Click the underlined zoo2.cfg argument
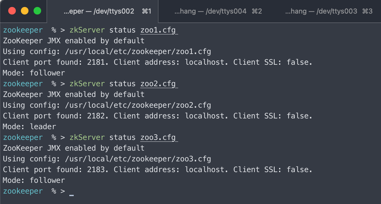This screenshot has height=204, width=381. point(158,84)
